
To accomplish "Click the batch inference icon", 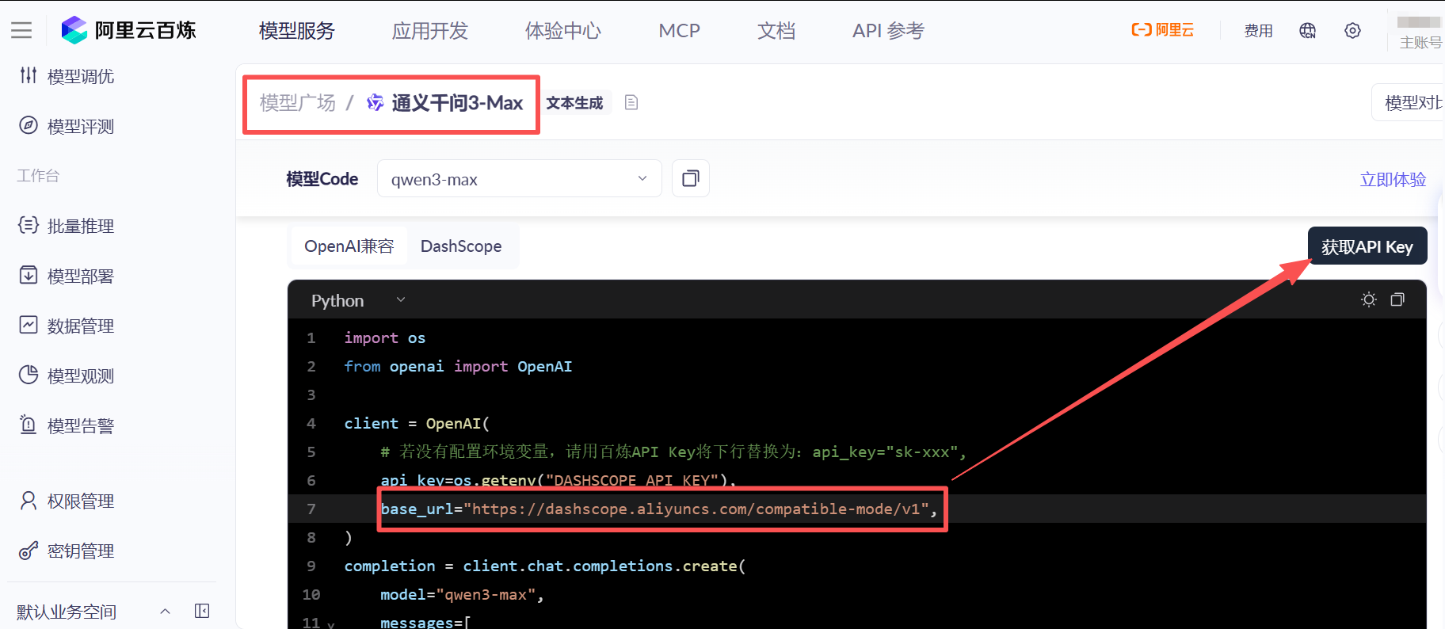I will tap(29, 225).
